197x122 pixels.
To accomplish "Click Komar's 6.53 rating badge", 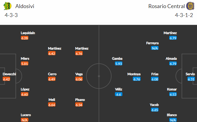I will pyautogui.click(x=173, y=94).
